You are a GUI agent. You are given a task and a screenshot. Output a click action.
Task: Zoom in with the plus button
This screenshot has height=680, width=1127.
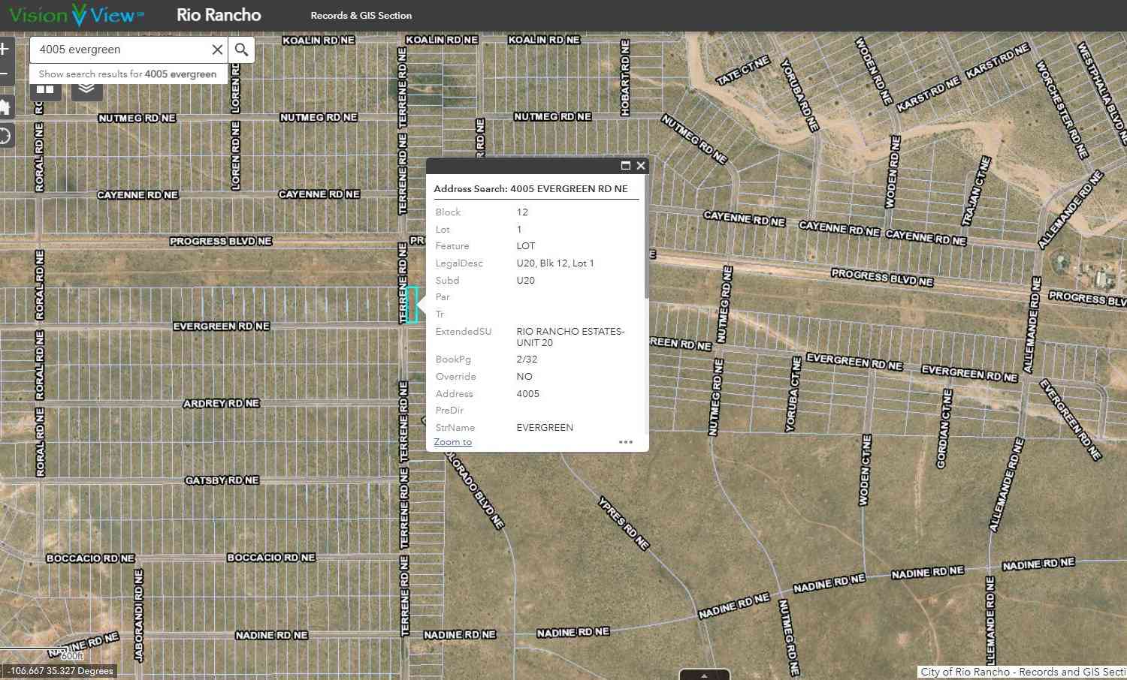tap(5, 50)
